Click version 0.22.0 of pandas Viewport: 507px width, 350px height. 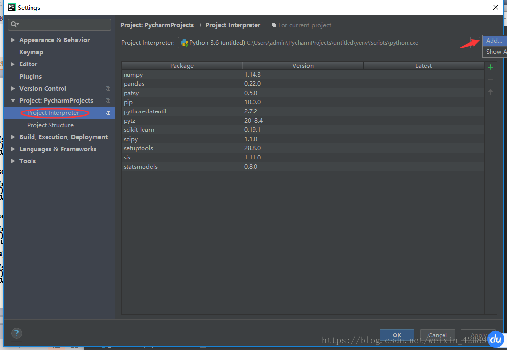253,84
